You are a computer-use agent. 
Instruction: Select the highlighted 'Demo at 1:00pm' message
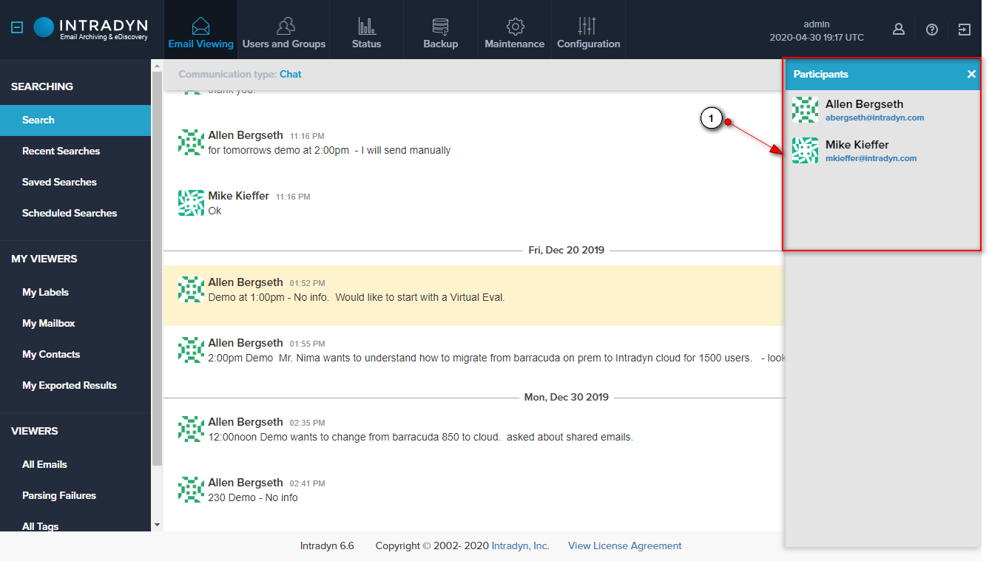(473, 296)
